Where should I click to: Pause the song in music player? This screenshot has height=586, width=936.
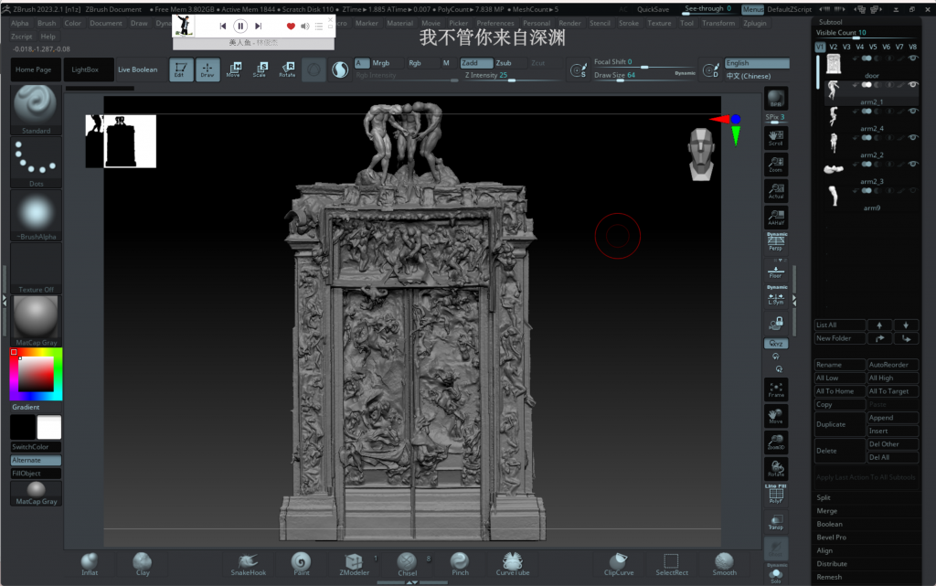[x=240, y=27]
